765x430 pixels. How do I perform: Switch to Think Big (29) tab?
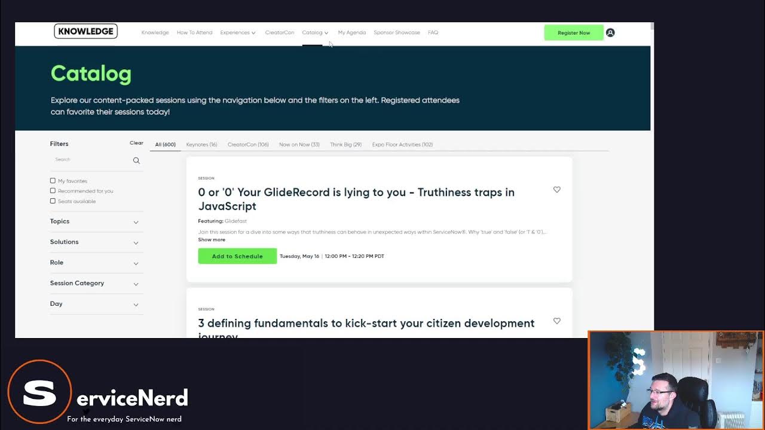click(346, 145)
